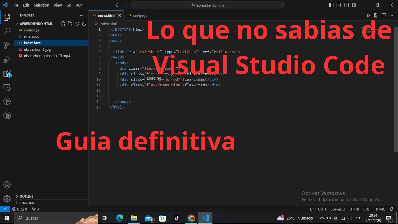Go to line via Ln 1, Col 1
This screenshot has height=224, width=398.
(x=318, y=209)
